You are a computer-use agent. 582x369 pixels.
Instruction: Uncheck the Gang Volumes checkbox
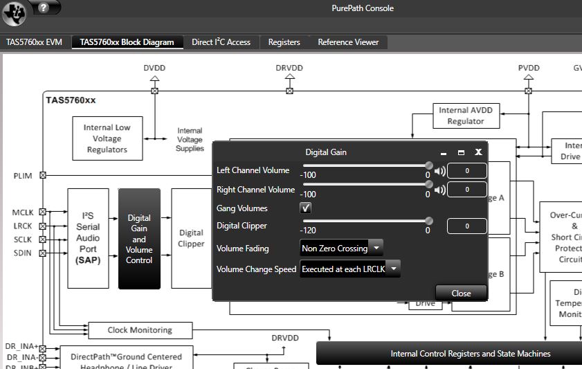(x=305, y=208)
